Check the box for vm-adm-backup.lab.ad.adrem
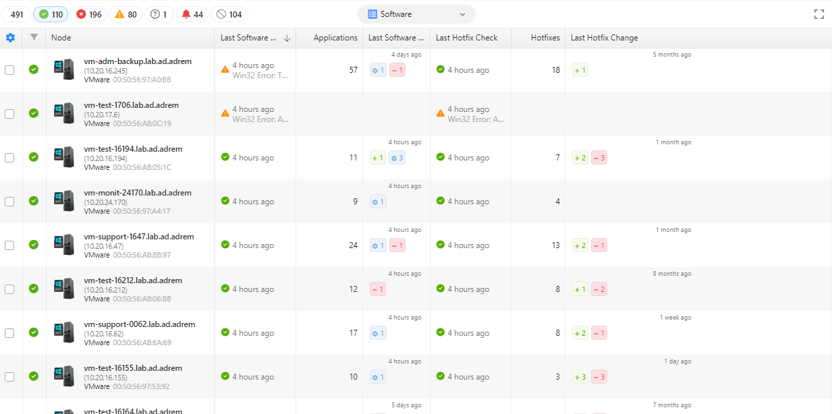This screenshot has height=414, width=832. pyautogui.click(x=9, y=70)
